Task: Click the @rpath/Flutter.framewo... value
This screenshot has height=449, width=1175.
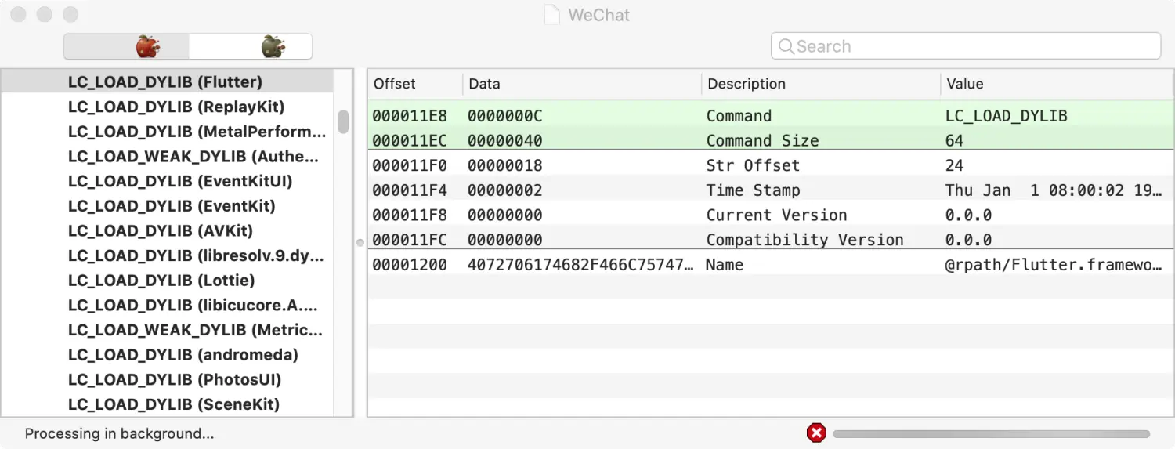Action: point(1054,265)
